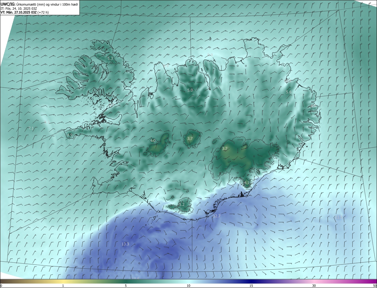Click the title text 'Úrkomumætti (mm) og vindur í 100m hæð'
The width and height of the screenshot is (377, 288).
coord(47,4)
